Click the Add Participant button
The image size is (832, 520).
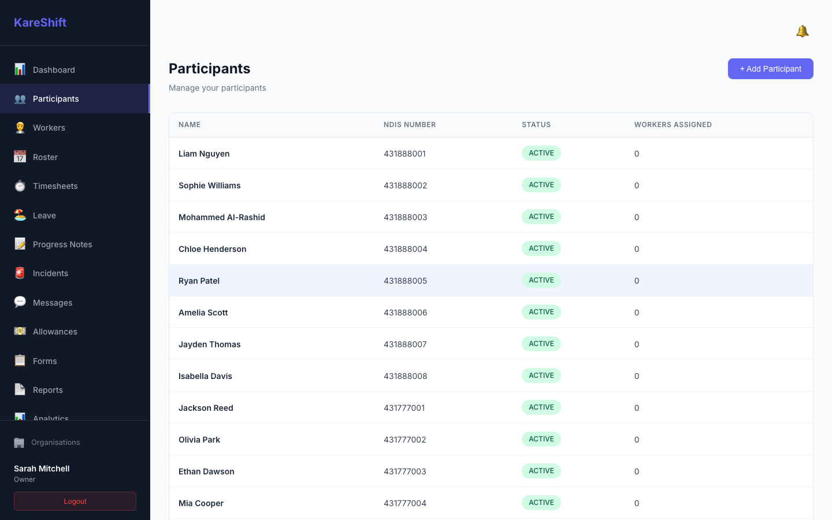(x=770, y=69)
